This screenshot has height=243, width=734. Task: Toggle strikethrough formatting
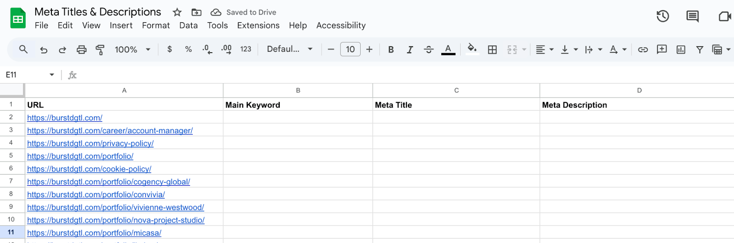tap(429, 49)
